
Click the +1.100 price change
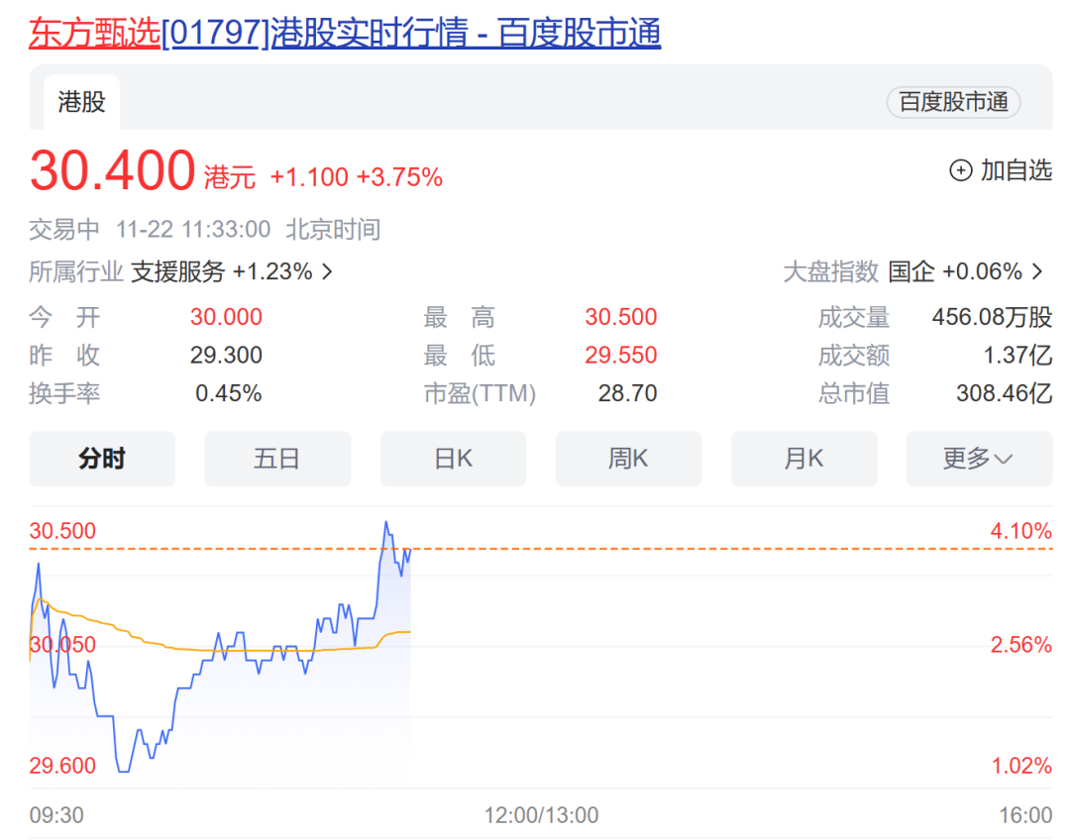click(x=309, y=178)
